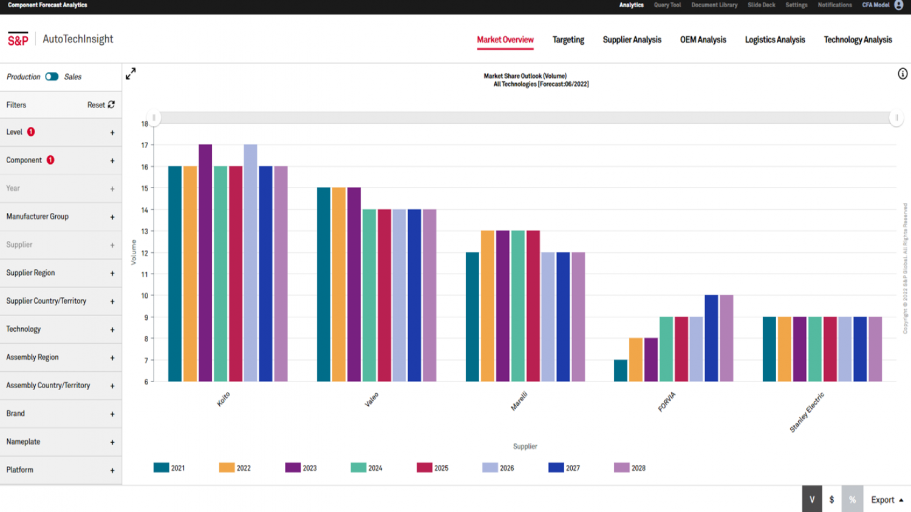The width and height of the screenshot is (911, 512).
Task: Switch chart to percent view
Action: coord(852,499)
